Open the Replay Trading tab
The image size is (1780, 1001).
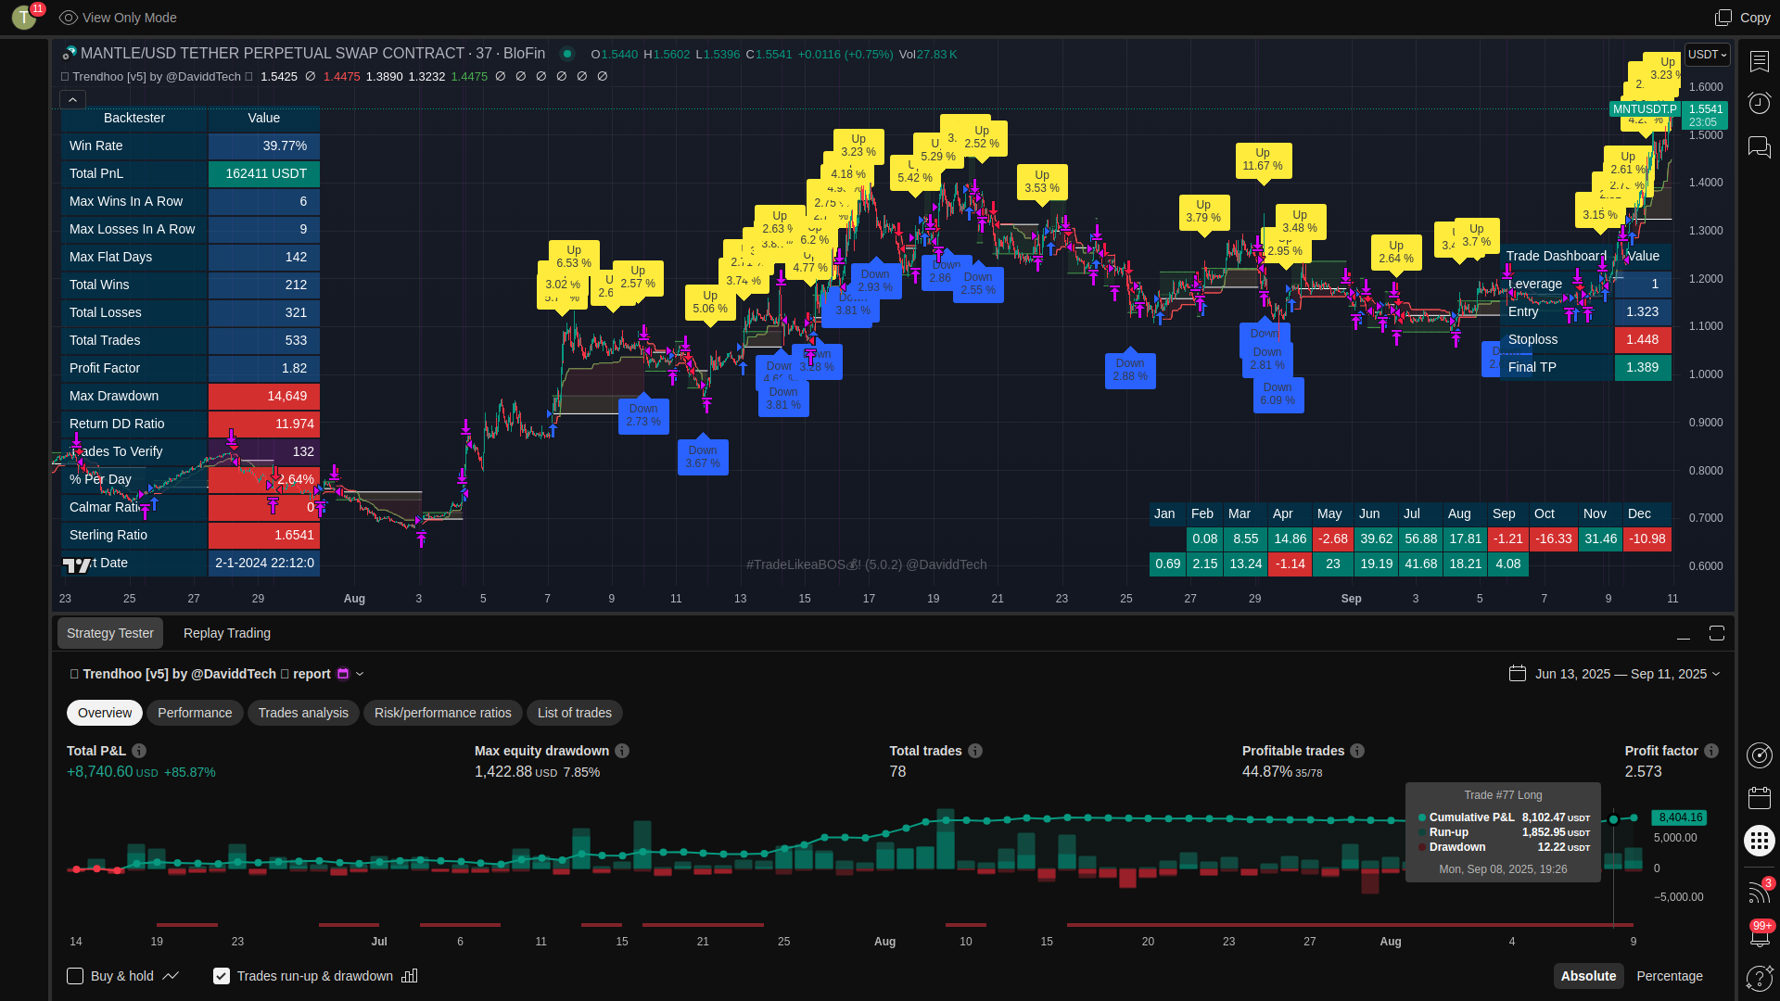pos(227,633)
